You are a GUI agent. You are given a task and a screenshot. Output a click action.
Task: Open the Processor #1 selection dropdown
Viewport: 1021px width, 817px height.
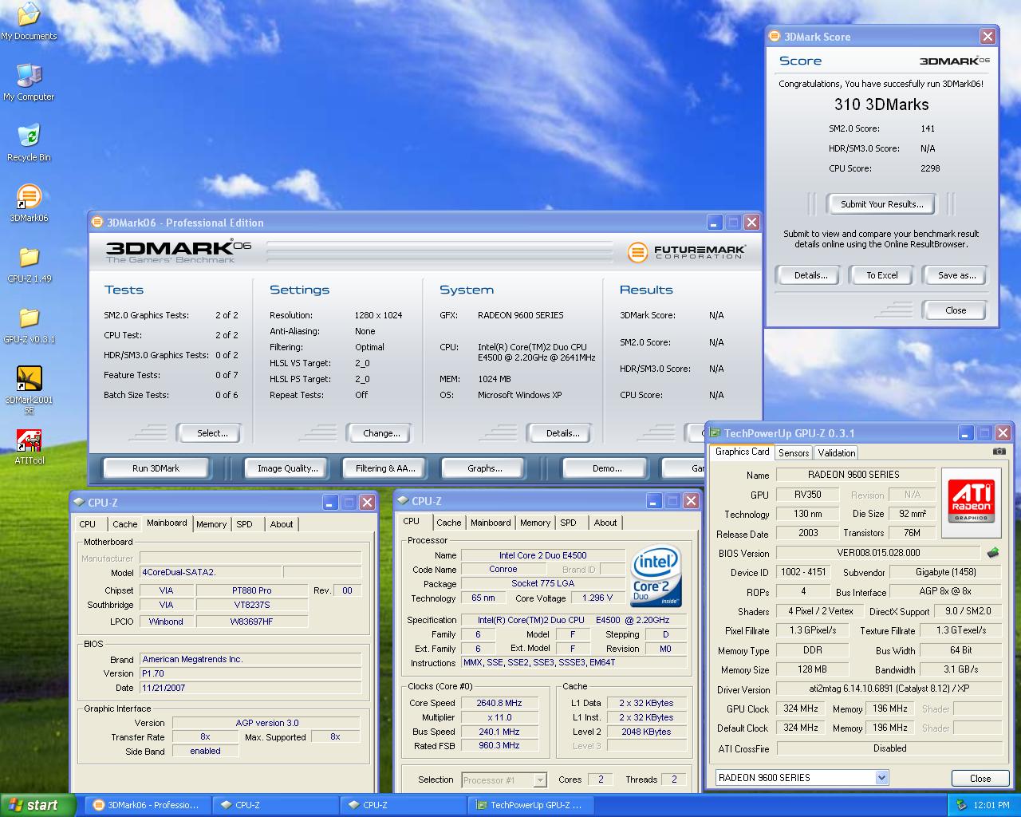pyautogui.click(x=540, y=780)
